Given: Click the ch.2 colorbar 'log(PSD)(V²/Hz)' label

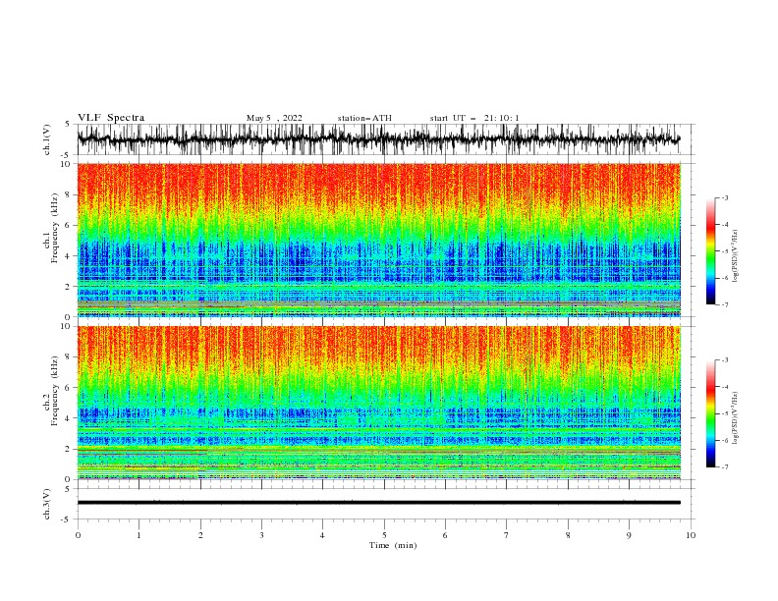Looking at the screenshot, I should coord(736,417).
